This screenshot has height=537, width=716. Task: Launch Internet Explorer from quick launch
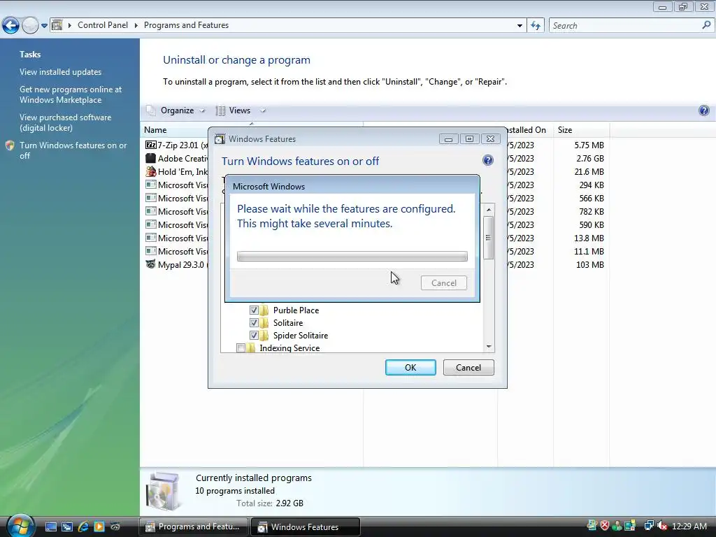83,527
